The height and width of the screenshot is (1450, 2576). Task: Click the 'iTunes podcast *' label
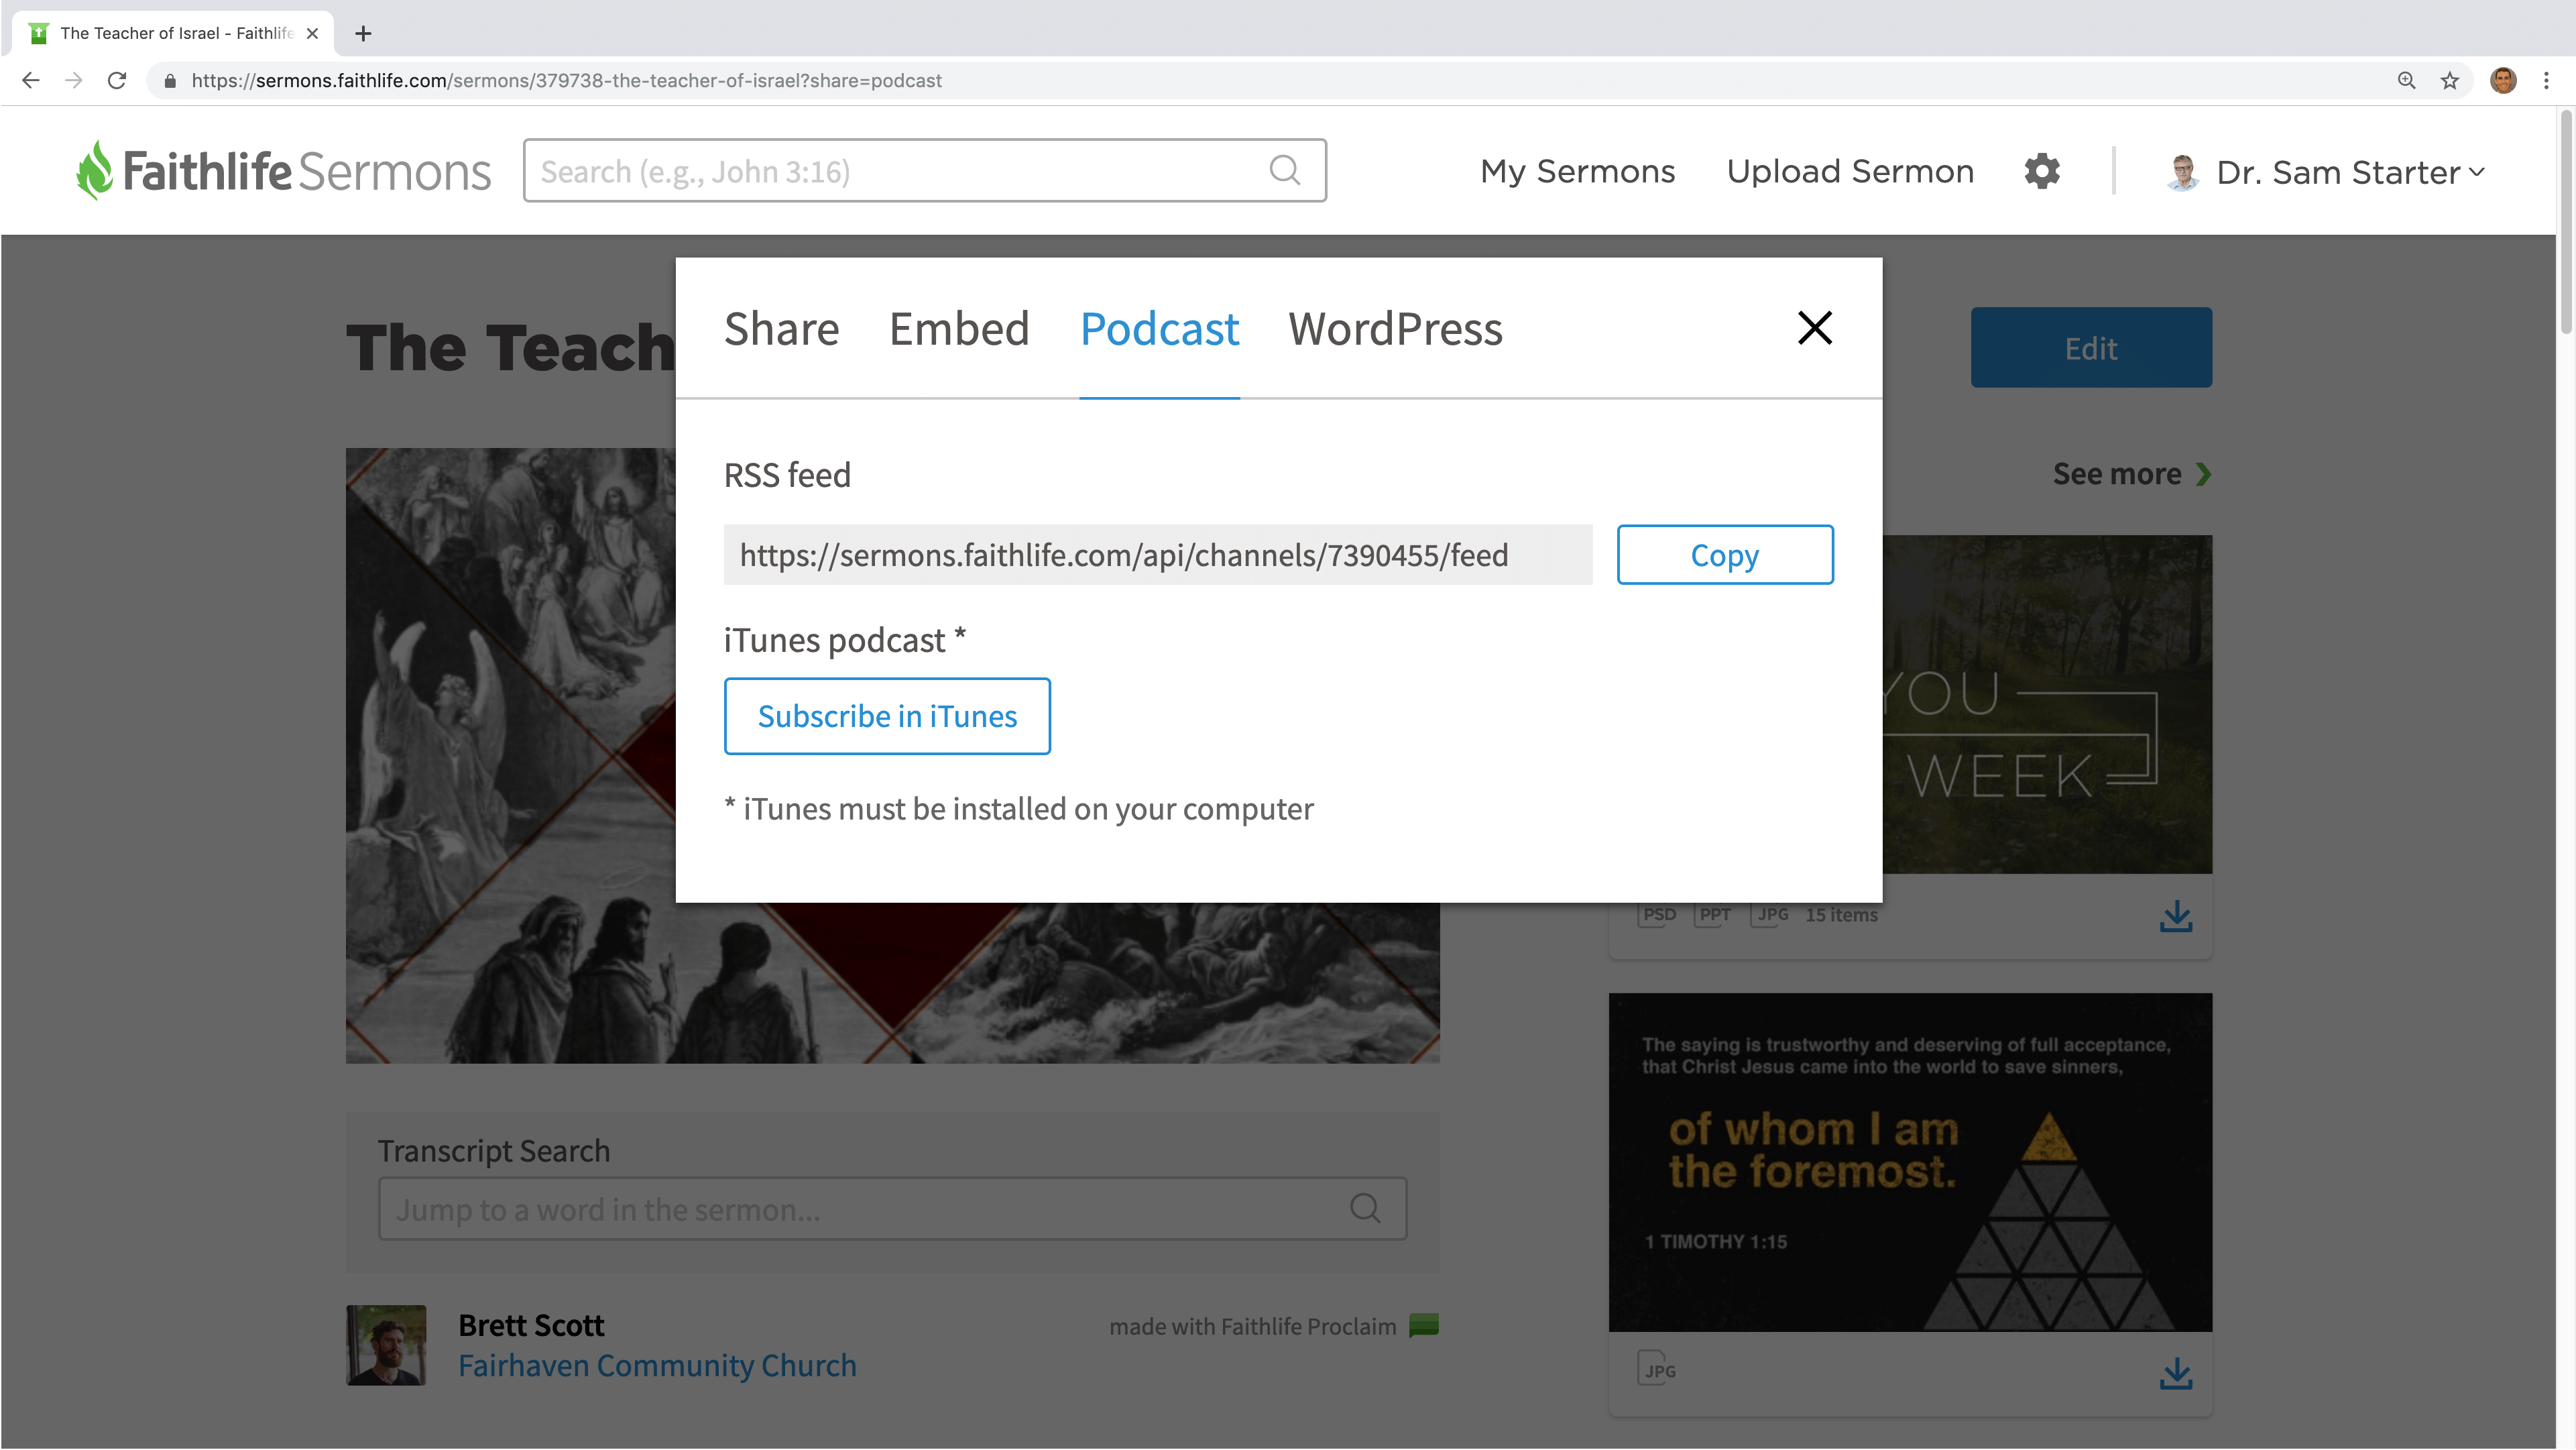pos(845,640)
